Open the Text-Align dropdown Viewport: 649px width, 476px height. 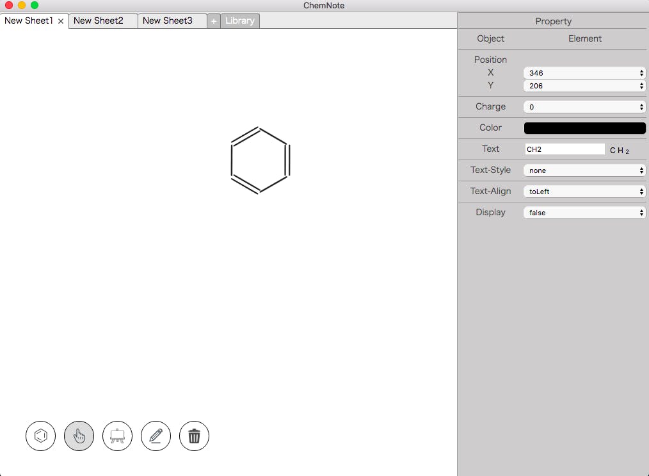(x=584, y=192)
